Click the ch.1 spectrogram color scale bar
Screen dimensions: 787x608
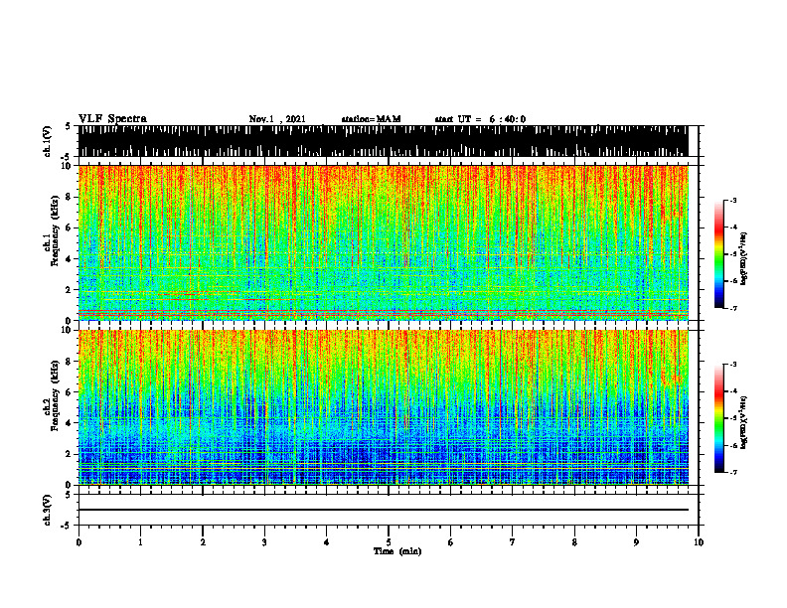click(x=718, y=254)
